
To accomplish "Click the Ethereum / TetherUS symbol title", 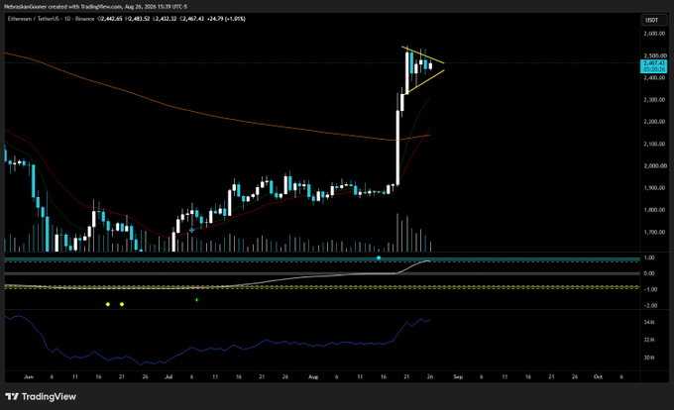I will click(51, 19).
